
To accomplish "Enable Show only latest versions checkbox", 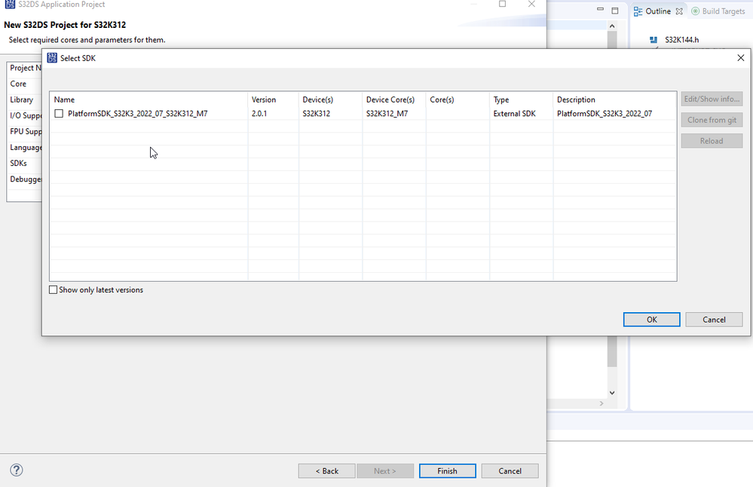I will click(x=54, y=289).
